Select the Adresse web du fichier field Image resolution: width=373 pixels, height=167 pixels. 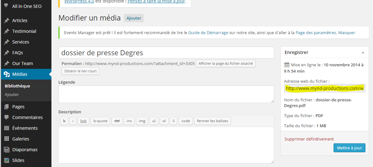[x=325, y=88]
